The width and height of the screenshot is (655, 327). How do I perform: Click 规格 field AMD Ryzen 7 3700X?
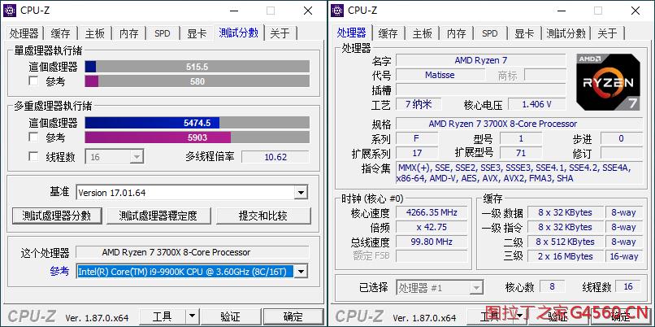click(519, 124)
